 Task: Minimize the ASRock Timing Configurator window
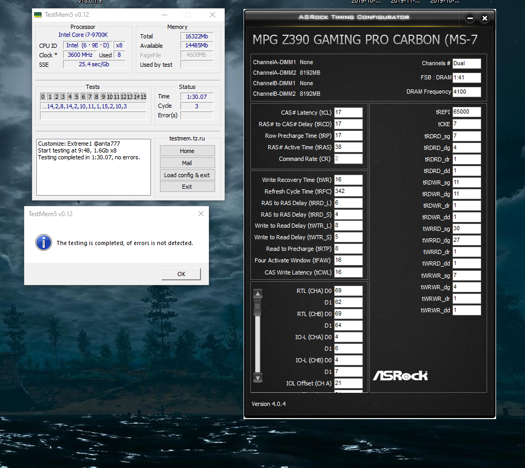(x=470, y=18)
